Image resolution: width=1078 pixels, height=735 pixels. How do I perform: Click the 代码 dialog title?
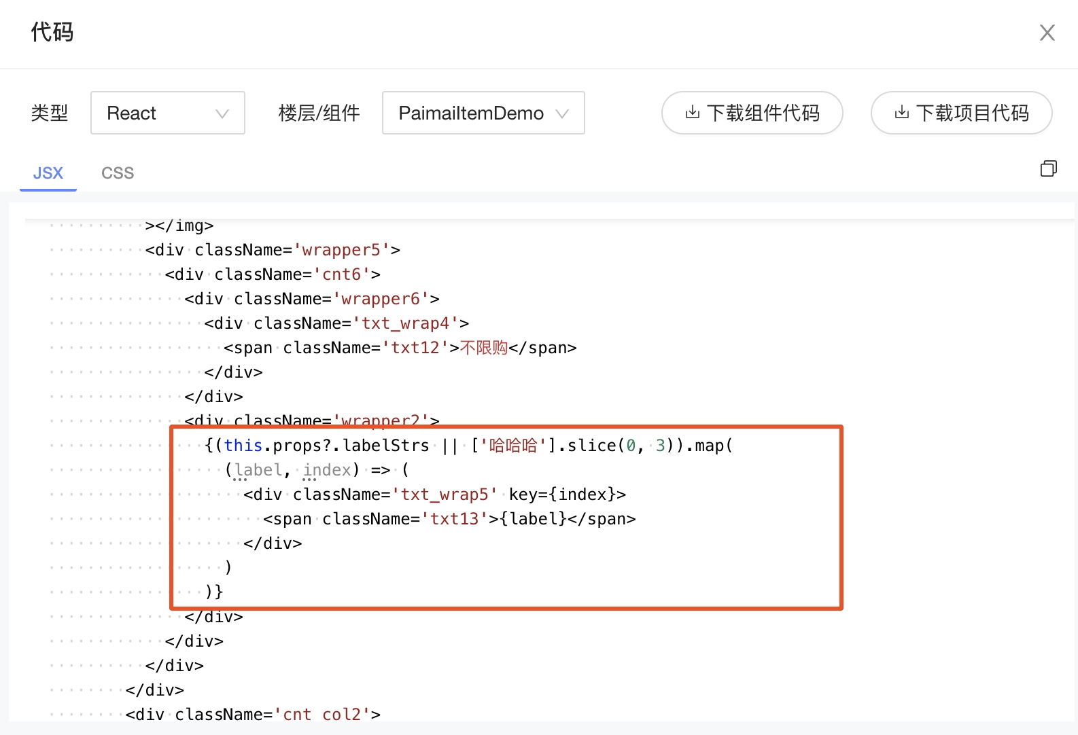[52, 32]
